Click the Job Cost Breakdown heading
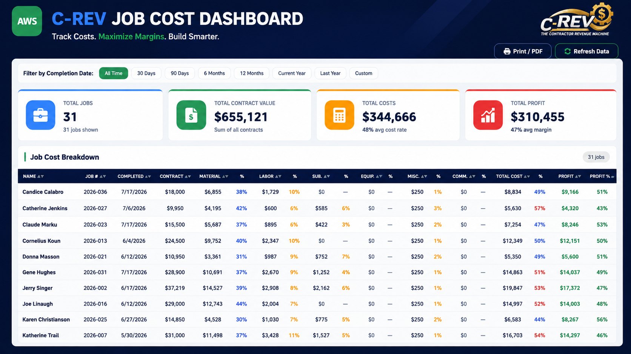Viewport: 631px width, 354px height. coord(65,157)
